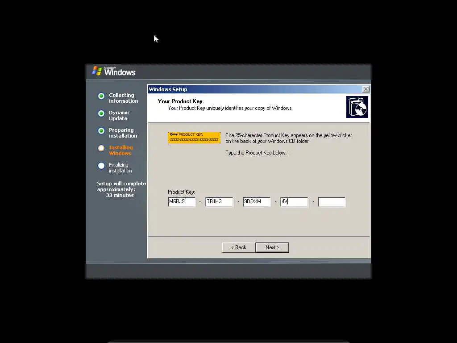This screenshot has height=343, width=457.
Task: Select the second product key field TBJH3
Action: click(x=219, y=201)
